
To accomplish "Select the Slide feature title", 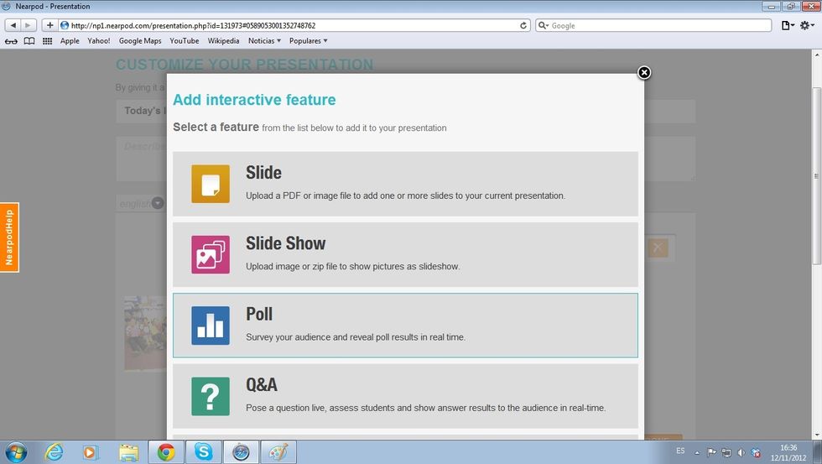I will point(263,173).
